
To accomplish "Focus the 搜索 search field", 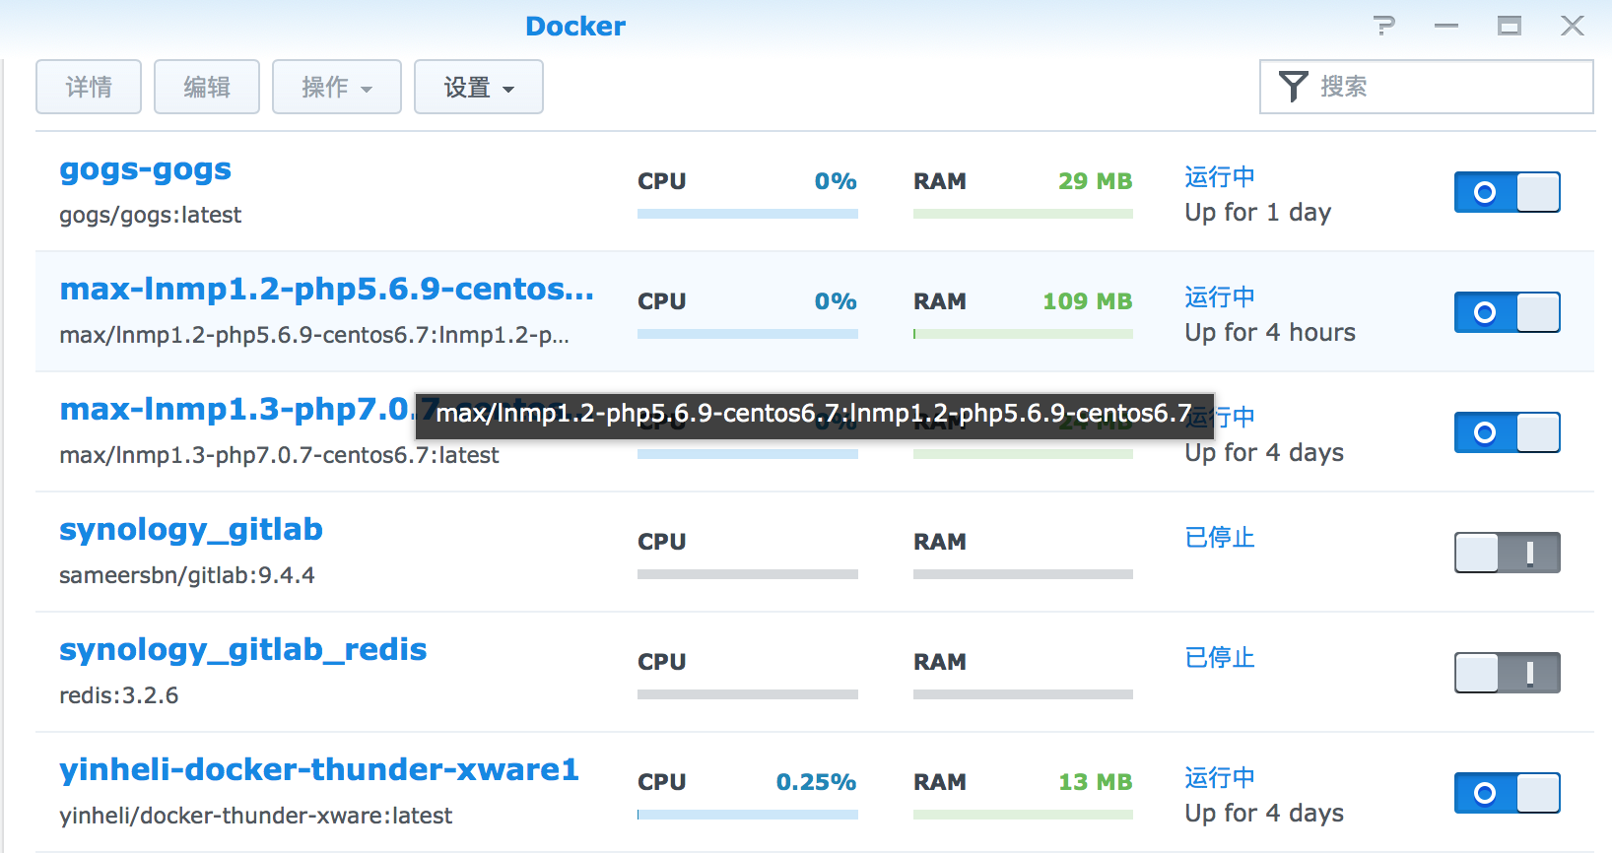I will (x=1427, y=87).
